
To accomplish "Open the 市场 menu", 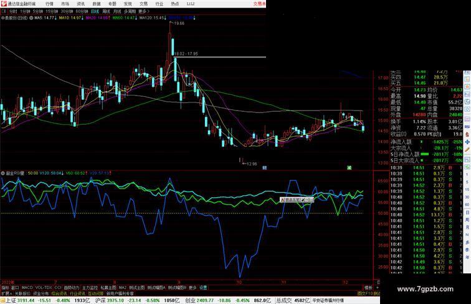I will point(65,4).
